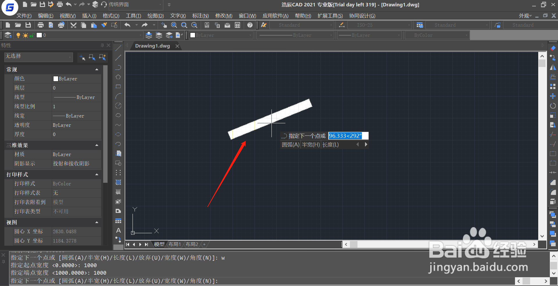Select the Circle draw tool

pos(118,106)
